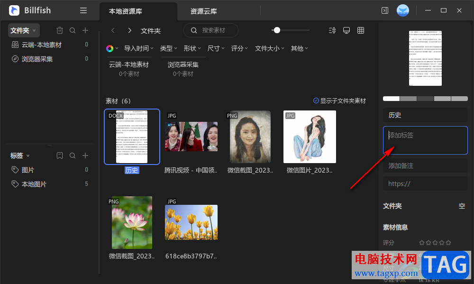This screenshot has height=284, width=474.
Task: Open the folder recycle bin icon
Action: [x=60, y=30]
